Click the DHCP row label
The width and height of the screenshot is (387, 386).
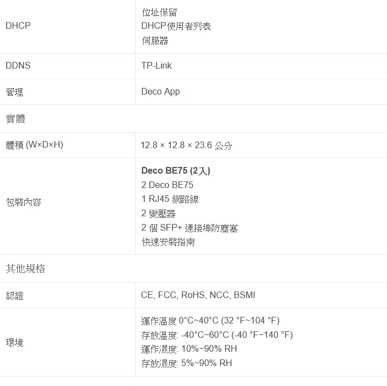(x=18, y=25)
